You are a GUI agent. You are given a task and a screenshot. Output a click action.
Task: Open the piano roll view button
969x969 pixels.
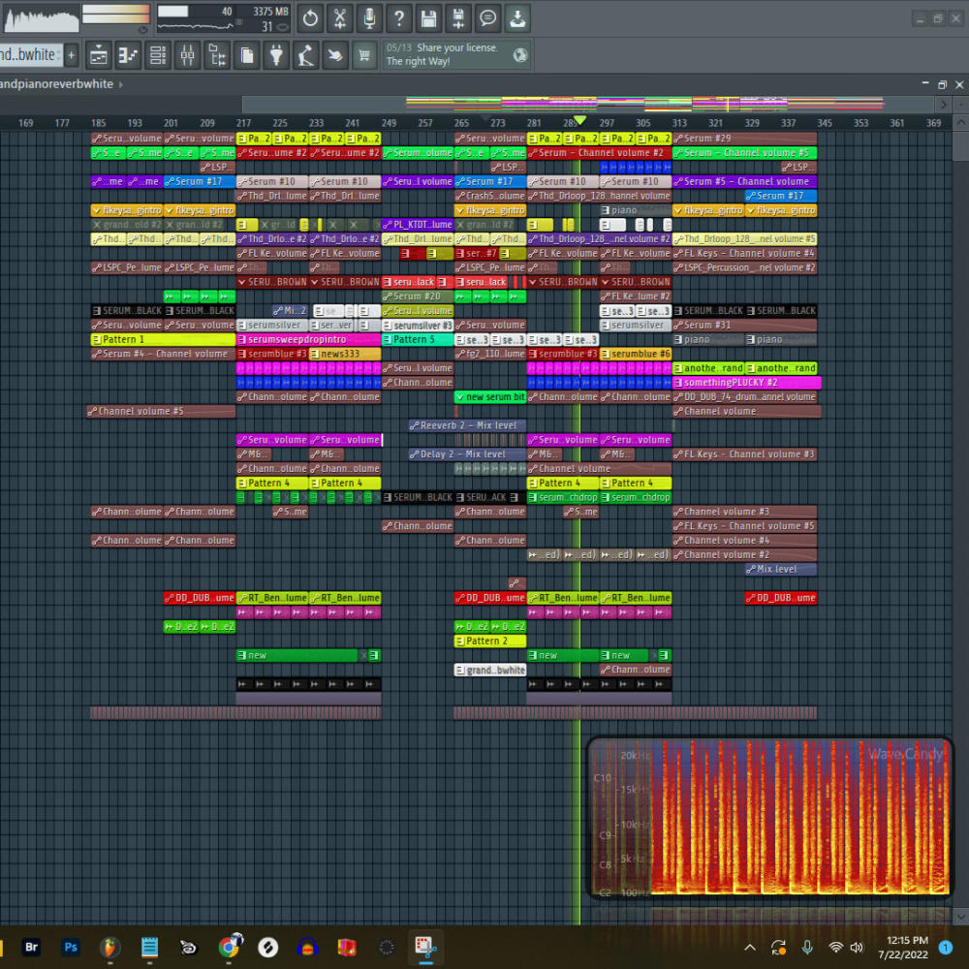[x=129, y=55]
